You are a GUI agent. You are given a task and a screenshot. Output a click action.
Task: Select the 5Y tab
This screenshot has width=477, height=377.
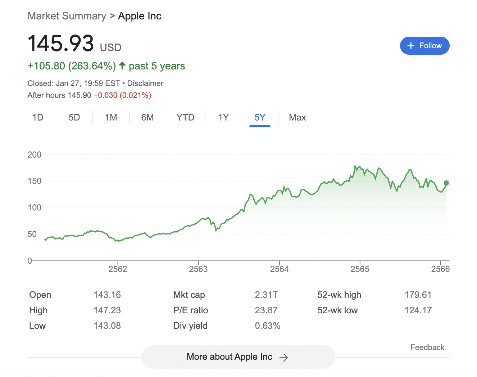[260, 118]
